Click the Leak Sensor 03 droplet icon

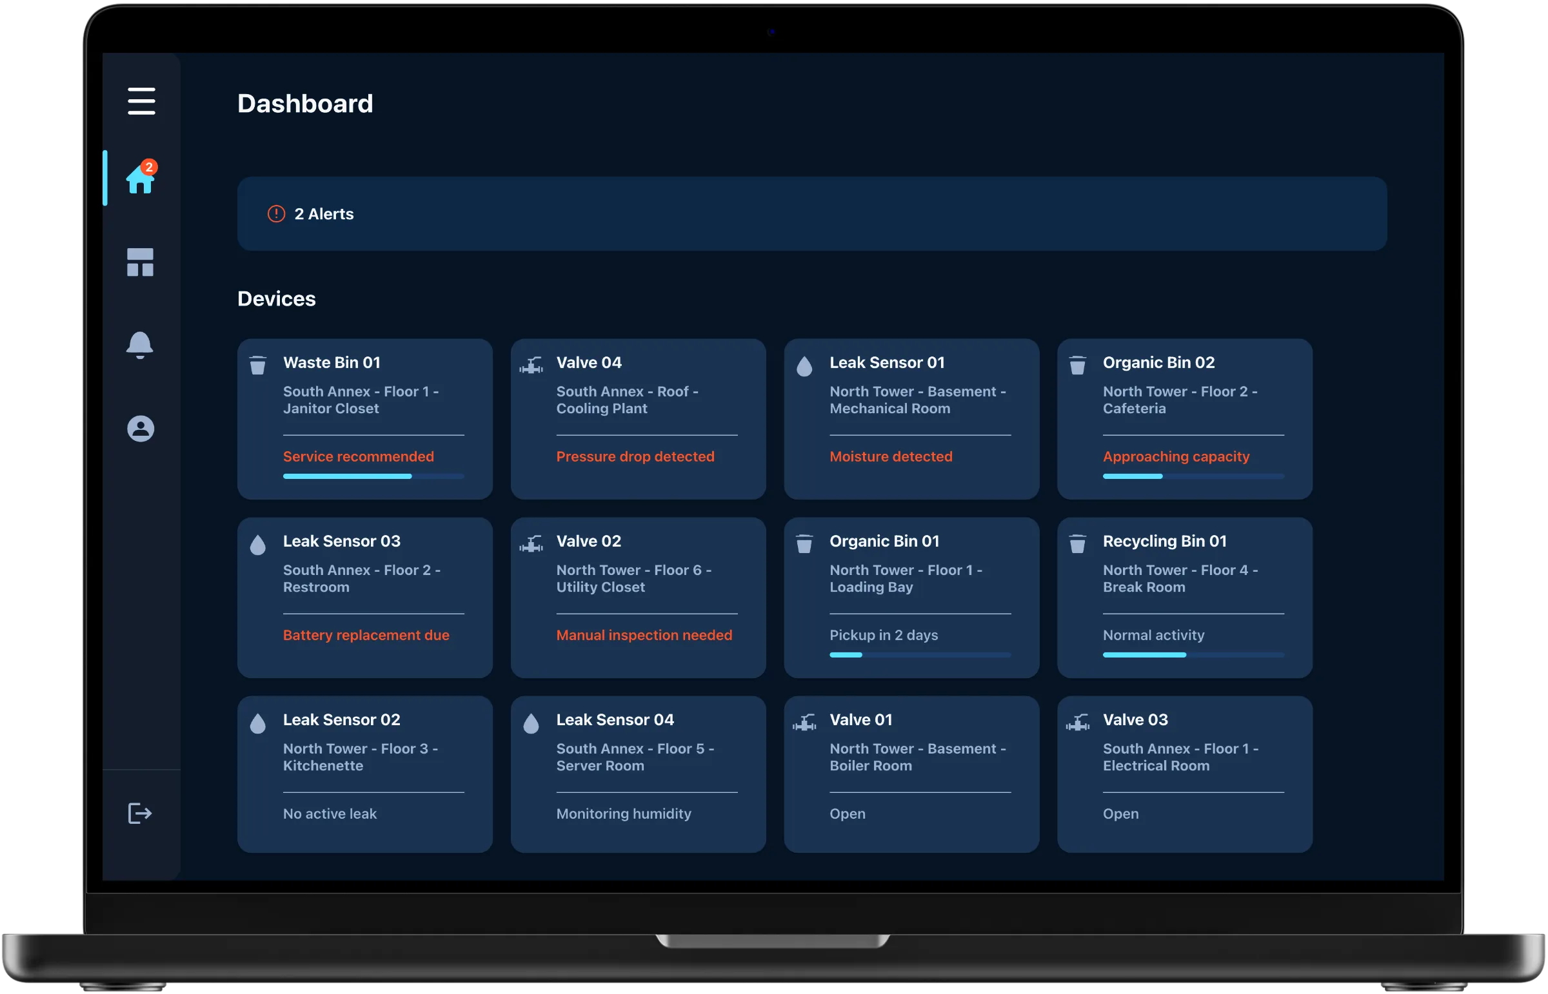tap(257, 545)
